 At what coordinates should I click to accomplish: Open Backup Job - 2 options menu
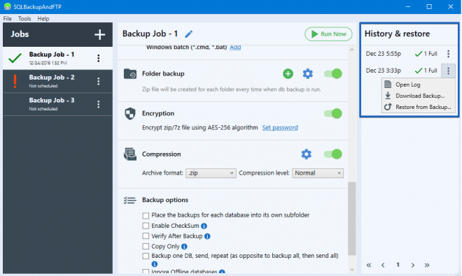[x=99, y=81]
